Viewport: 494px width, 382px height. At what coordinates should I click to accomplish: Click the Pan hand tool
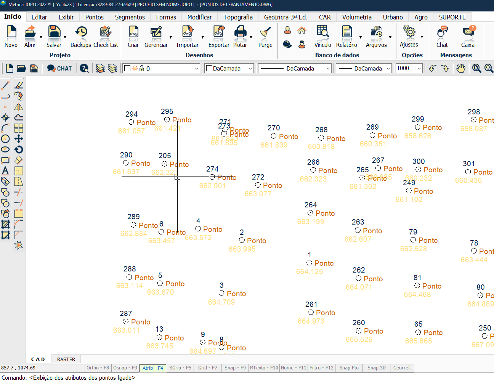(x=461, y=68)
